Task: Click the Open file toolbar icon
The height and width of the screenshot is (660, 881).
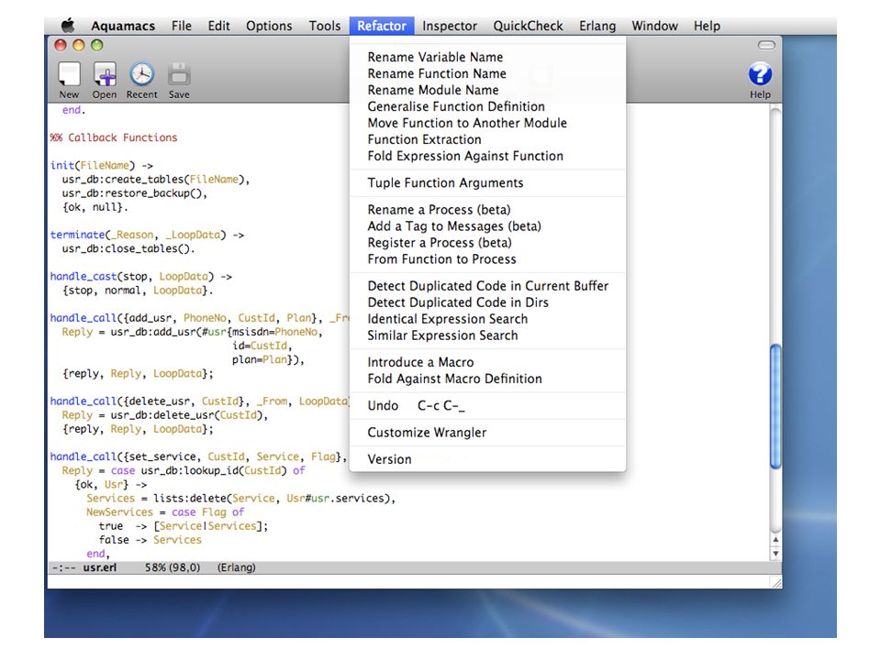Action: 105,74
